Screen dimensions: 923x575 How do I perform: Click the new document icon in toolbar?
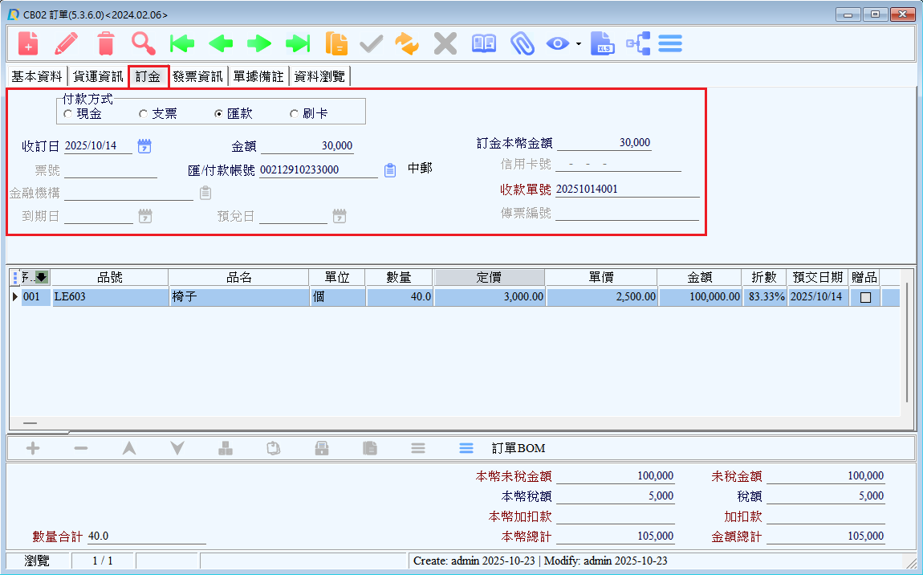(29, 43)
